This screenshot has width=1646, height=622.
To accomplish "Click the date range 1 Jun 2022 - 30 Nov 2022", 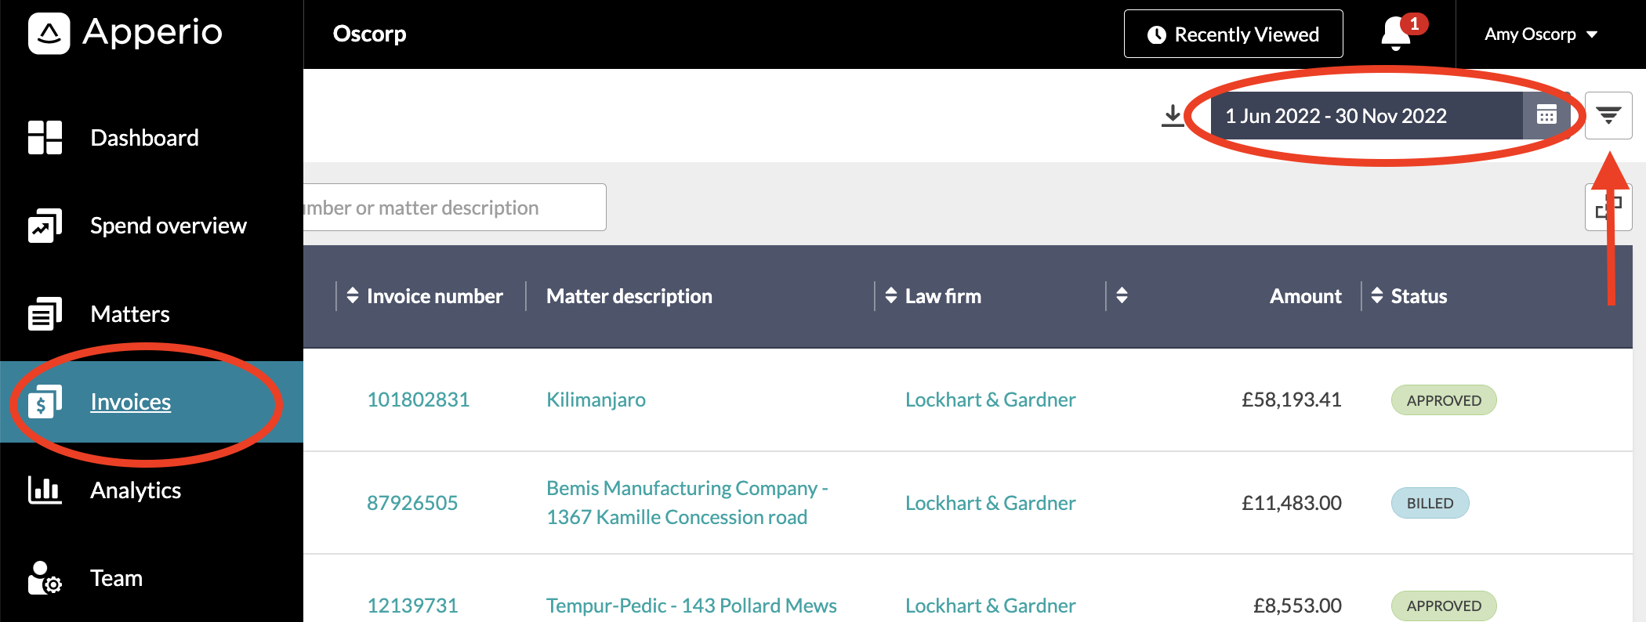I will pyautogui.click(x=1366, y=116).
